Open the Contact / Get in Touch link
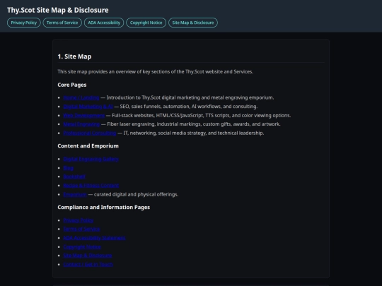 pos(88,264)
